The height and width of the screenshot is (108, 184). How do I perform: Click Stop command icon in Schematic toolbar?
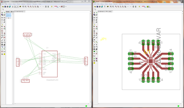tap(46, 7)
